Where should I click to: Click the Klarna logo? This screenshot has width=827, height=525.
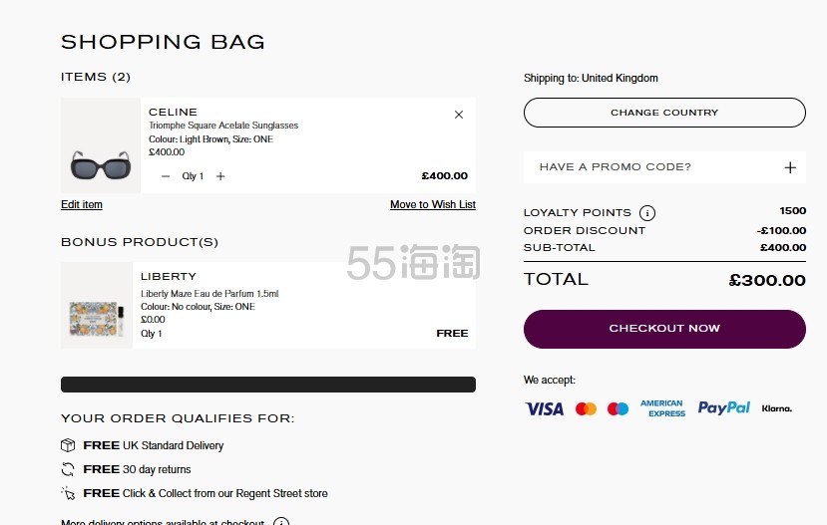[776, 408]
